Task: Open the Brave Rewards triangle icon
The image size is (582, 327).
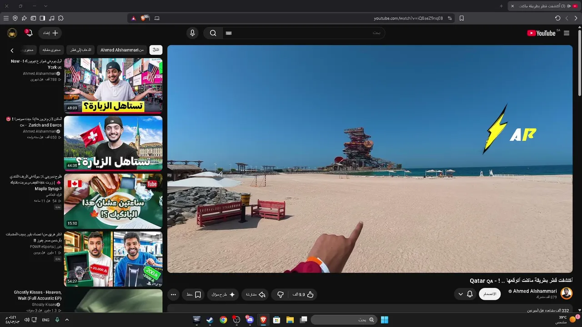Action: [x=133, y=18]
